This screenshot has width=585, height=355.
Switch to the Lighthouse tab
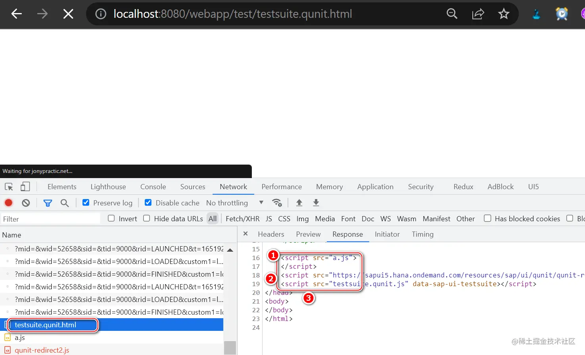tap(108, 187)
